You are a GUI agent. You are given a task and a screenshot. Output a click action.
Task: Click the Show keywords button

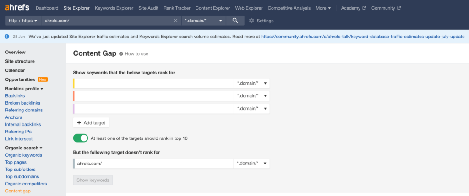point(93,180)
